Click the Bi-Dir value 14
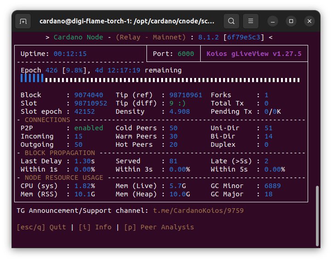Viewport: 332px width, 261px height. (x=269, y=136)
